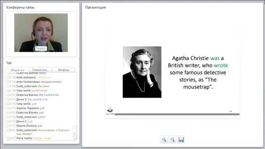Click Anjelika Toporova's 'just' message

click(26, 108)
